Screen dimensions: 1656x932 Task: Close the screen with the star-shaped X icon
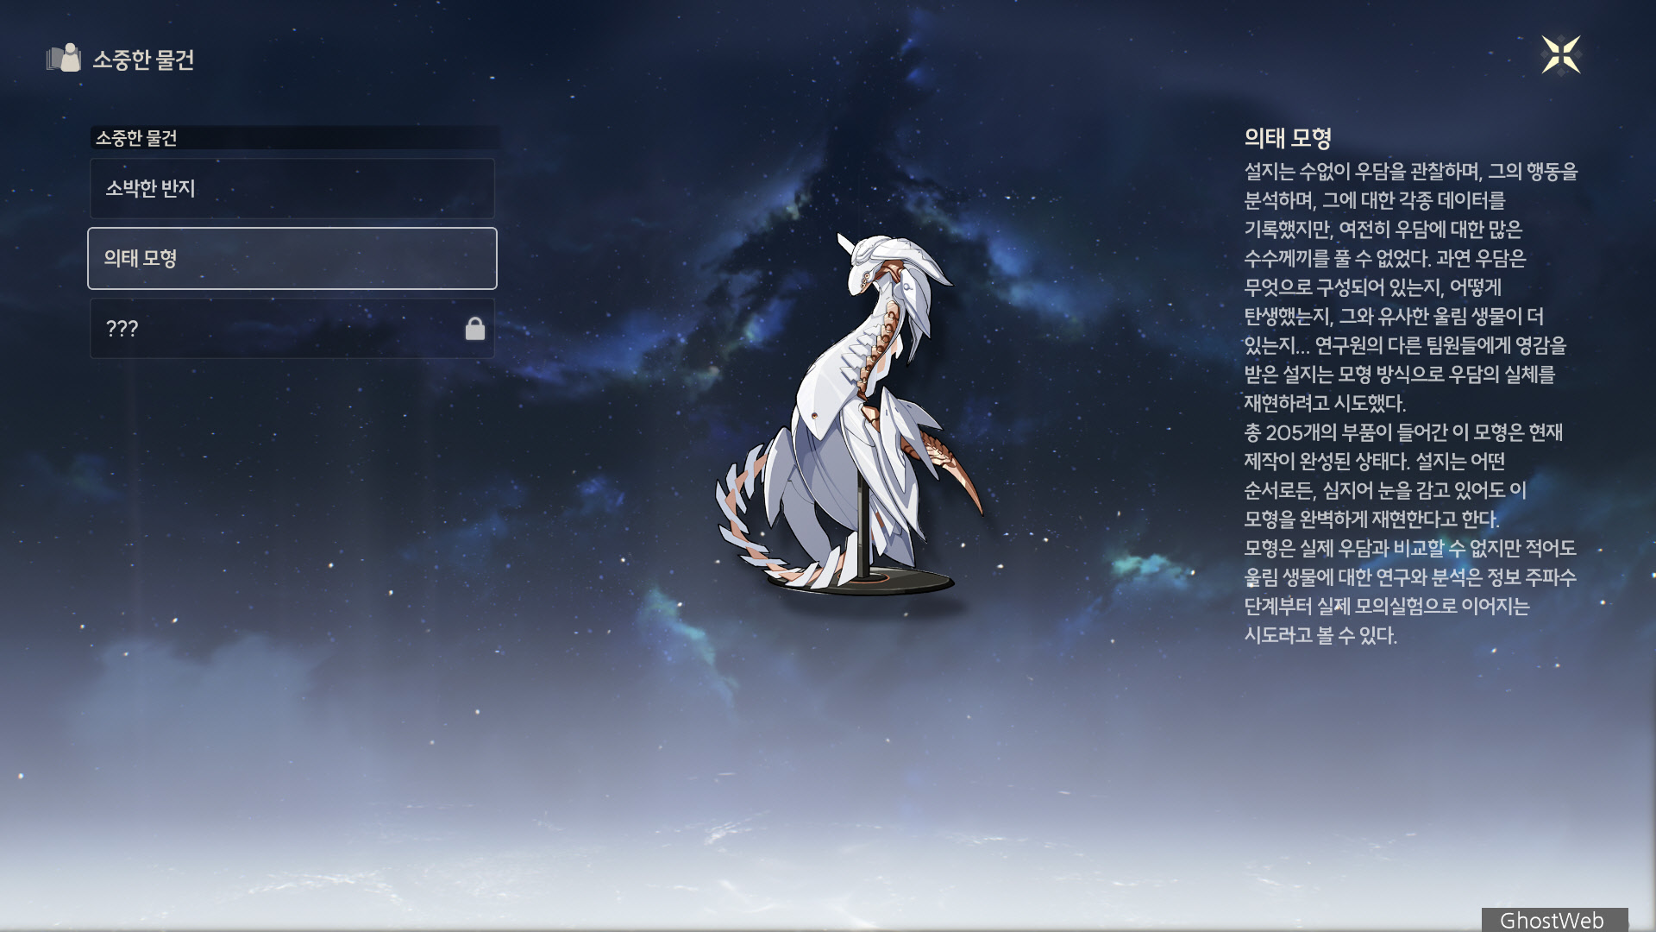click(1560, 55)
